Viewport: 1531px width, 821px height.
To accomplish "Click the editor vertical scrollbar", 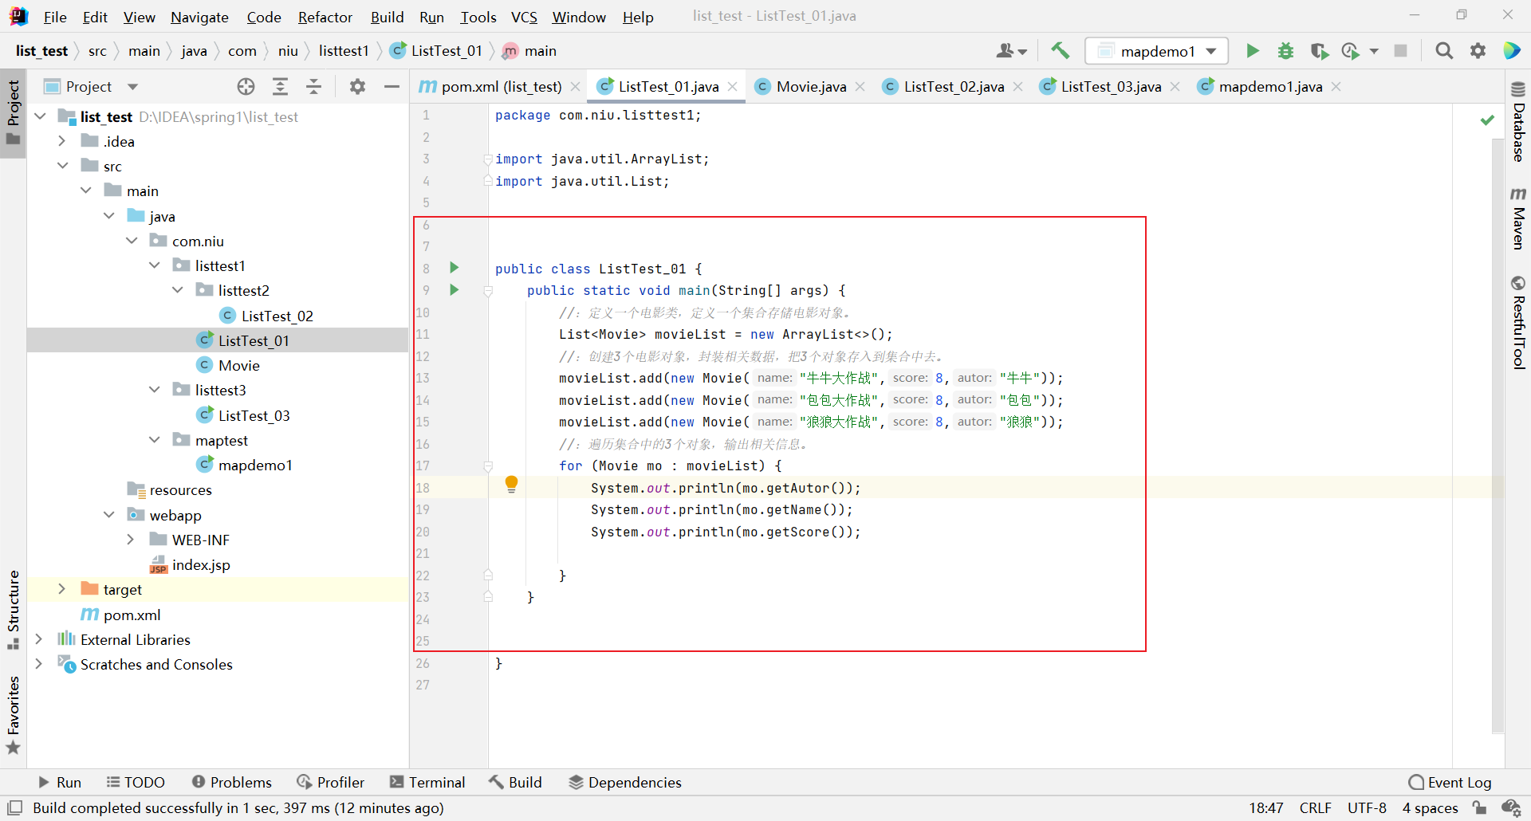I will click(x=1498, y=435).
